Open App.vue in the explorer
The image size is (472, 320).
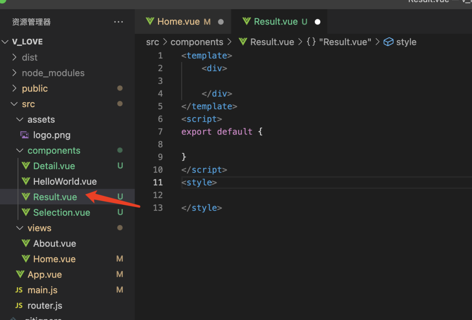pyautogui.click(x=67, y=275)
